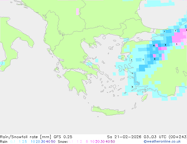Click the '(00+243)' forecast offset text
Screen dimensions: 187x144
(178, 137)
